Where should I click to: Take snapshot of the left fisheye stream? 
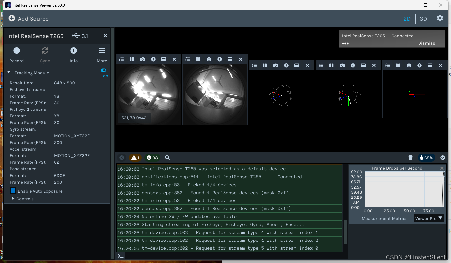[143, 59]
